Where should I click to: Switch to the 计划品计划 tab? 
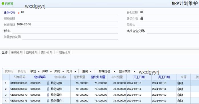(x=63, y=52)
